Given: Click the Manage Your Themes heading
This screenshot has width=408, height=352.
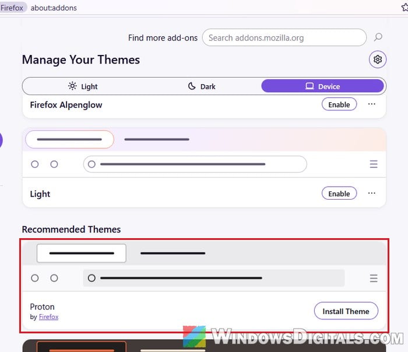Looking at the screenshot, I should pyautogui.click(x=81, y=60).
